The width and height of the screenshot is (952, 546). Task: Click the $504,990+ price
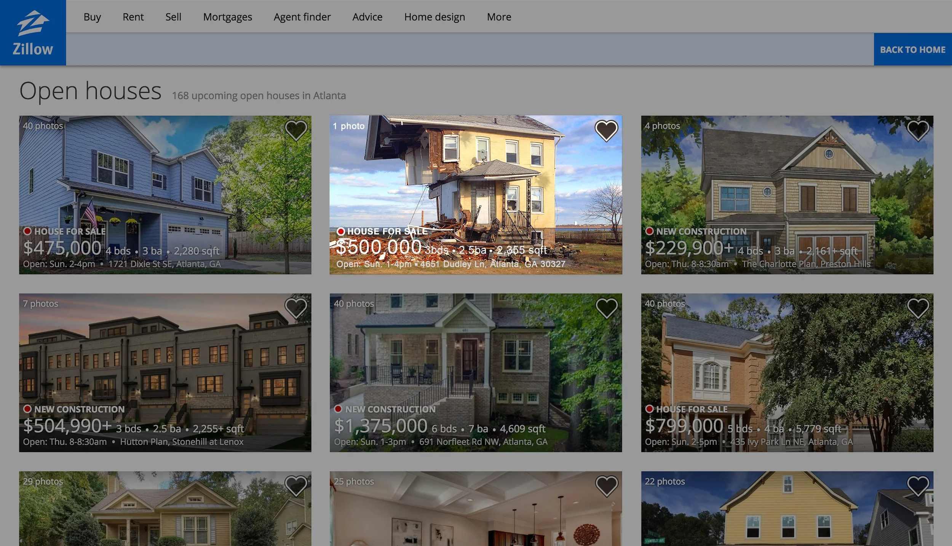pos(67,426)
